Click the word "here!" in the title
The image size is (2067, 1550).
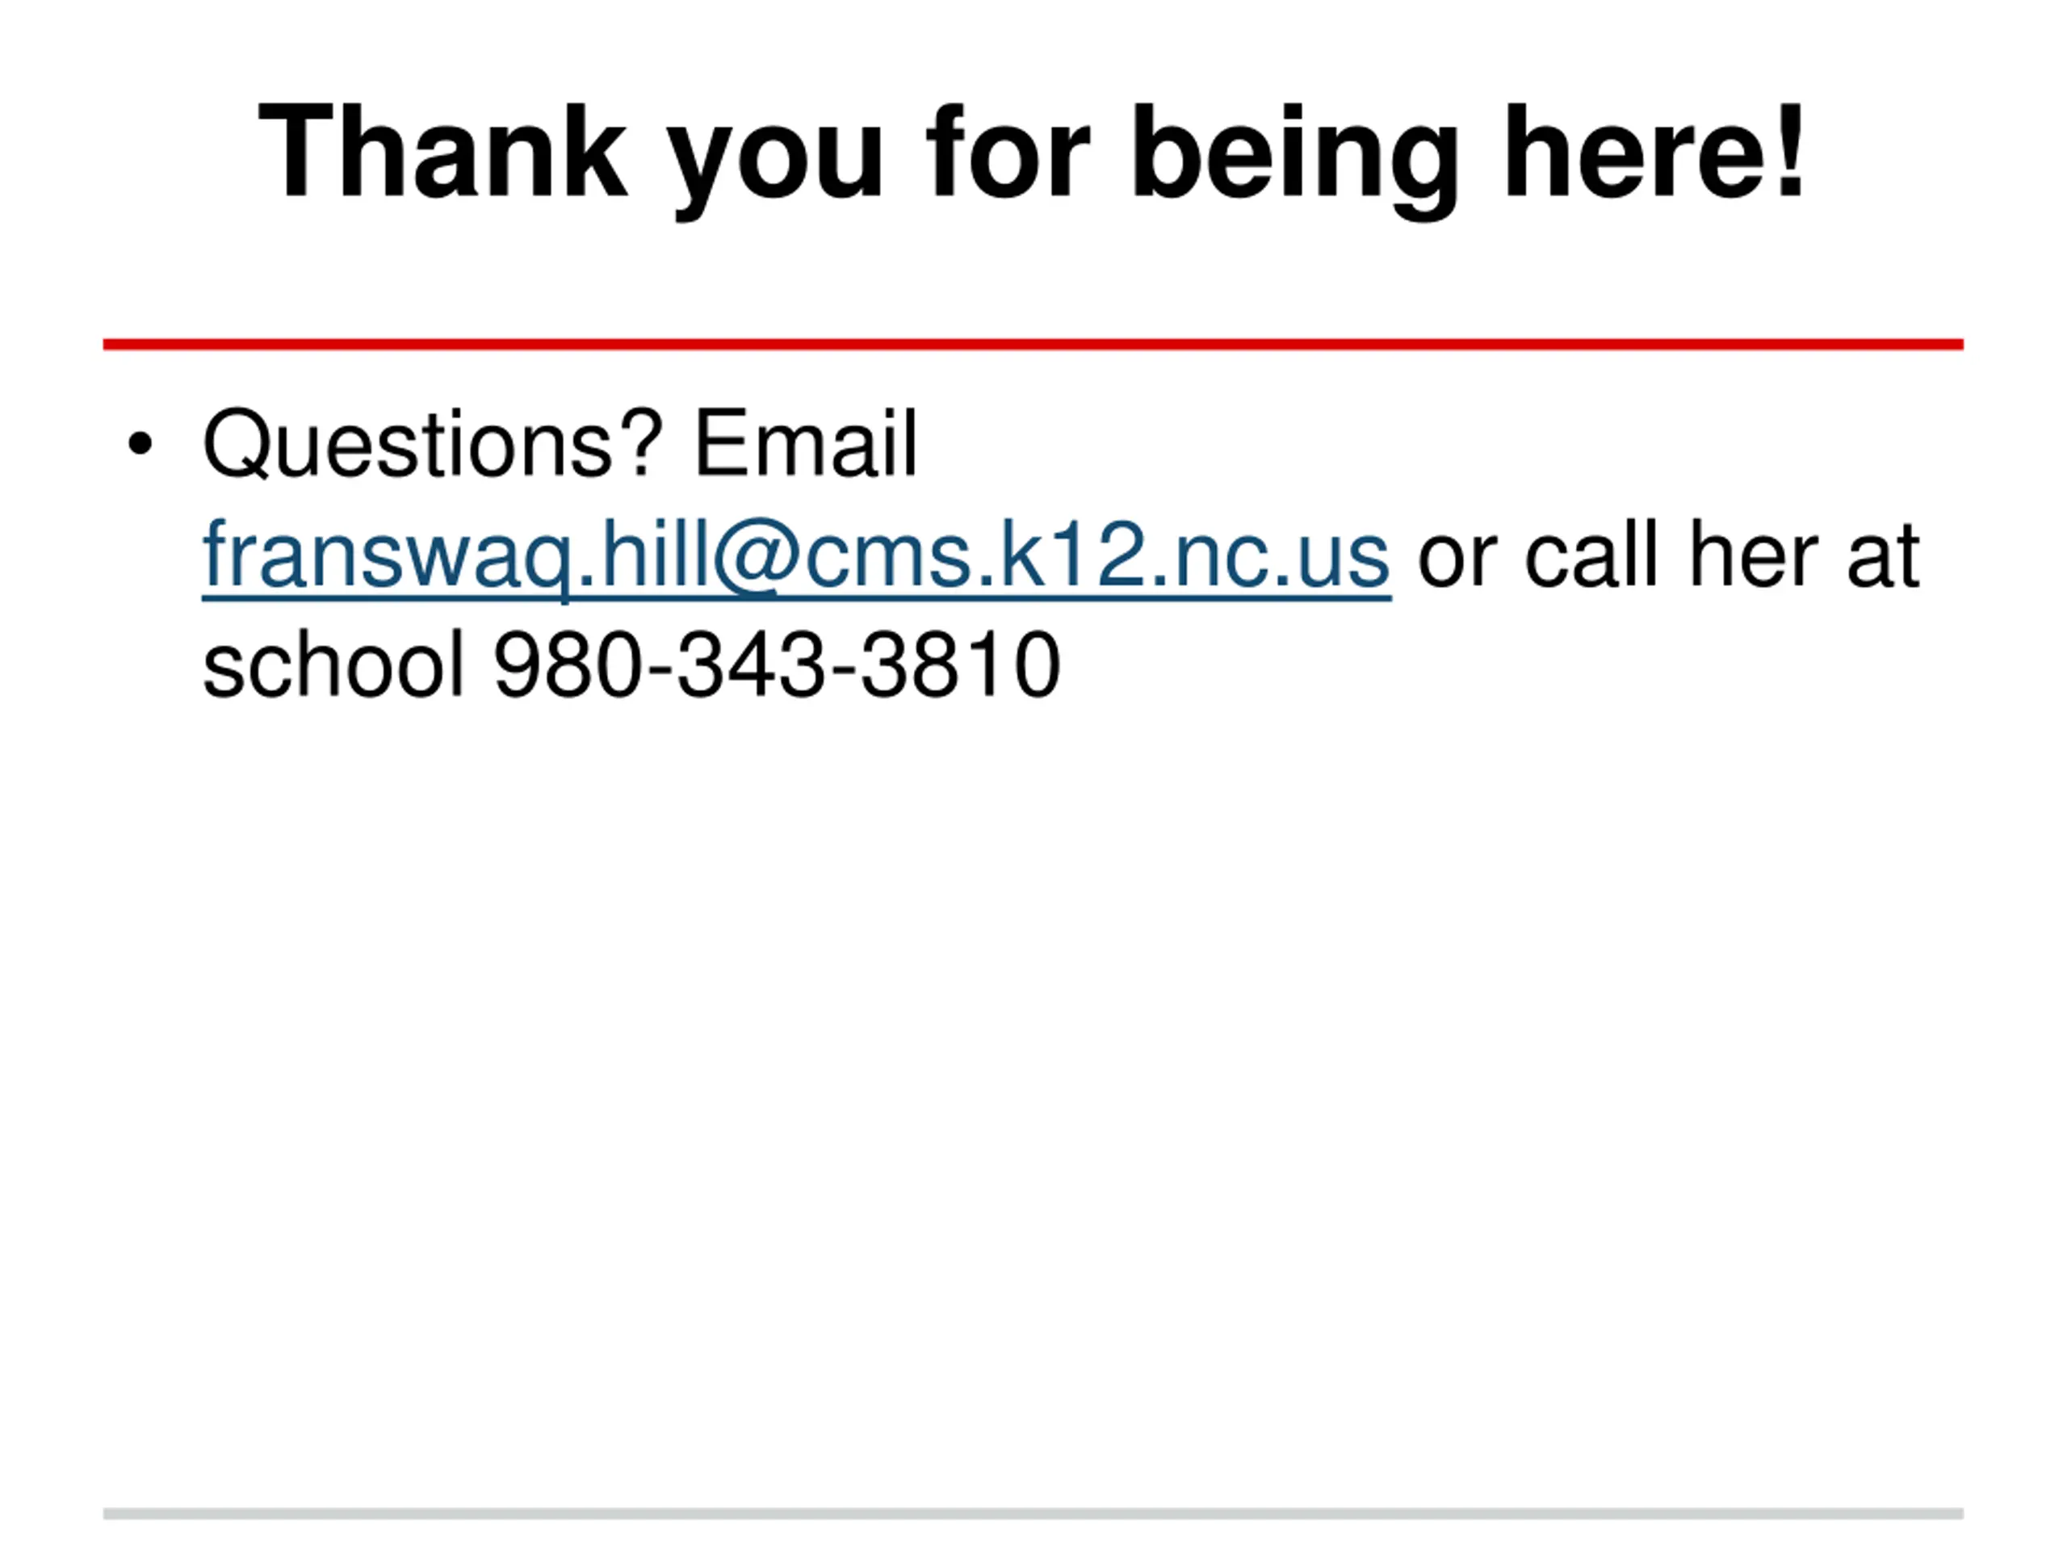point(1655,151)
